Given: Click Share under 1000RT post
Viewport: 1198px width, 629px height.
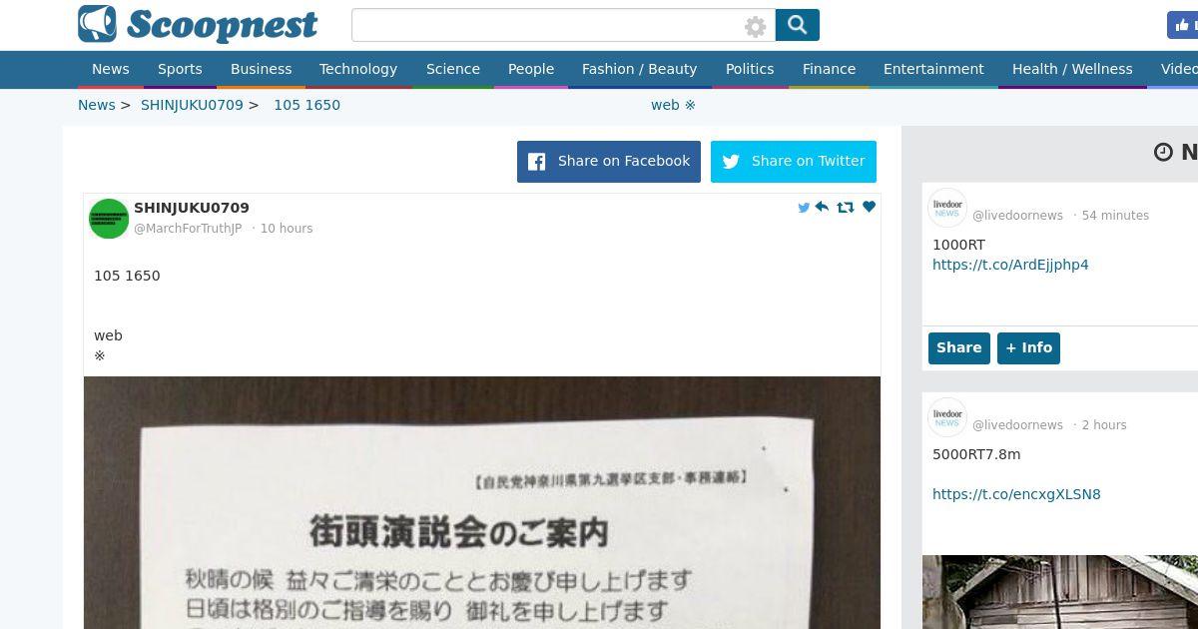Looking at the screenshot, I should pos(959,347).
